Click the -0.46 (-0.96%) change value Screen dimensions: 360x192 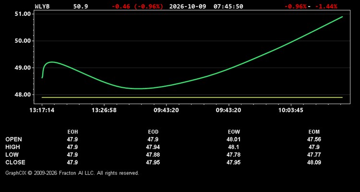(x=138, y=6)
